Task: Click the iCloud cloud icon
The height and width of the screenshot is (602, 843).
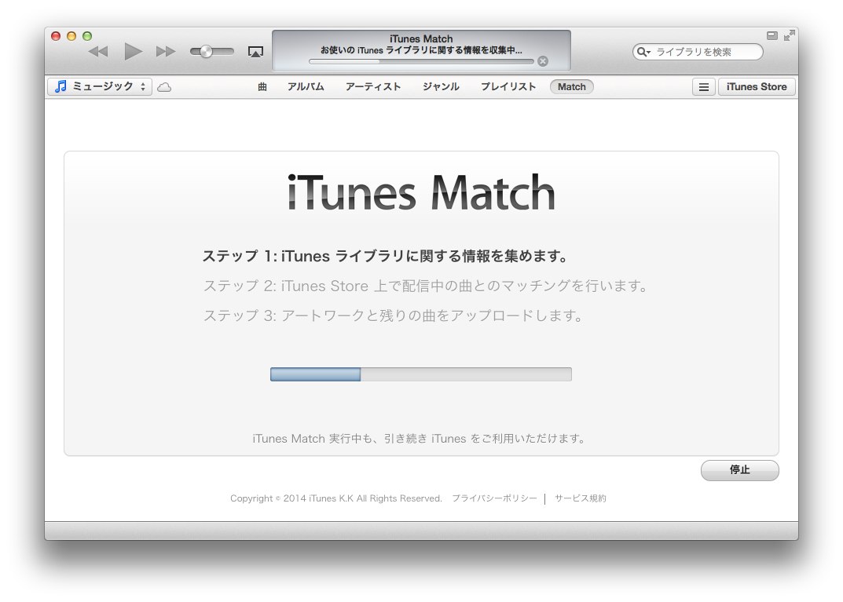Action: pyautogui.click(x=164, y=87)
